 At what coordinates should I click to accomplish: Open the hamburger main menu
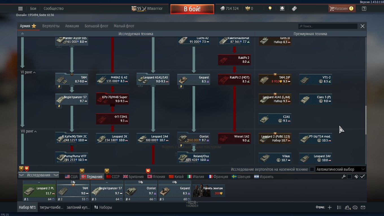pos(20,8)
